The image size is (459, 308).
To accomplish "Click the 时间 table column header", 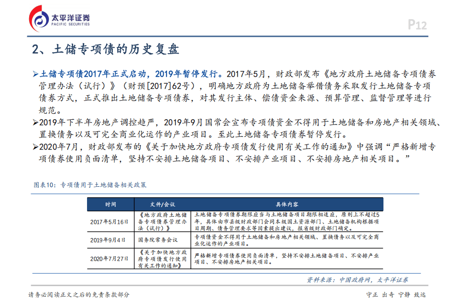I will [x=110, y=204].
